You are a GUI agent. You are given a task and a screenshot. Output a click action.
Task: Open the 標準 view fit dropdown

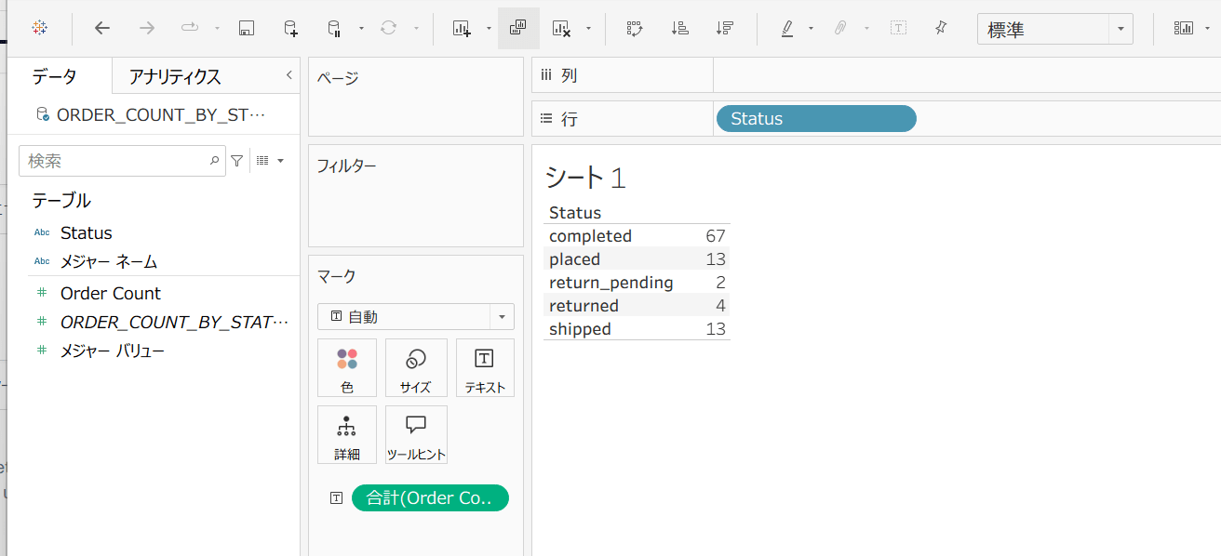(x=1120, y=29)
